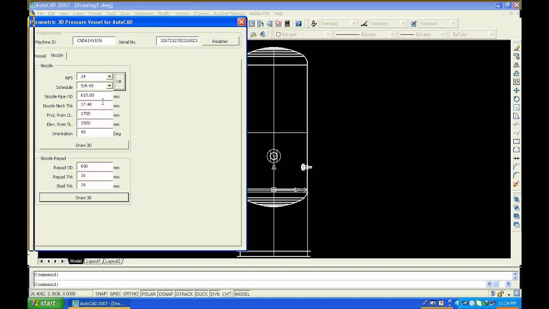Select the Scale tool

[x=516, y=107]
